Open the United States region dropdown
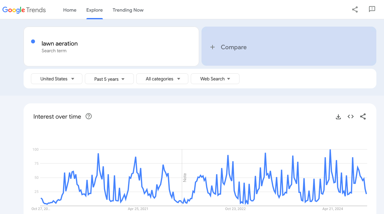 (x=57, y=79)
